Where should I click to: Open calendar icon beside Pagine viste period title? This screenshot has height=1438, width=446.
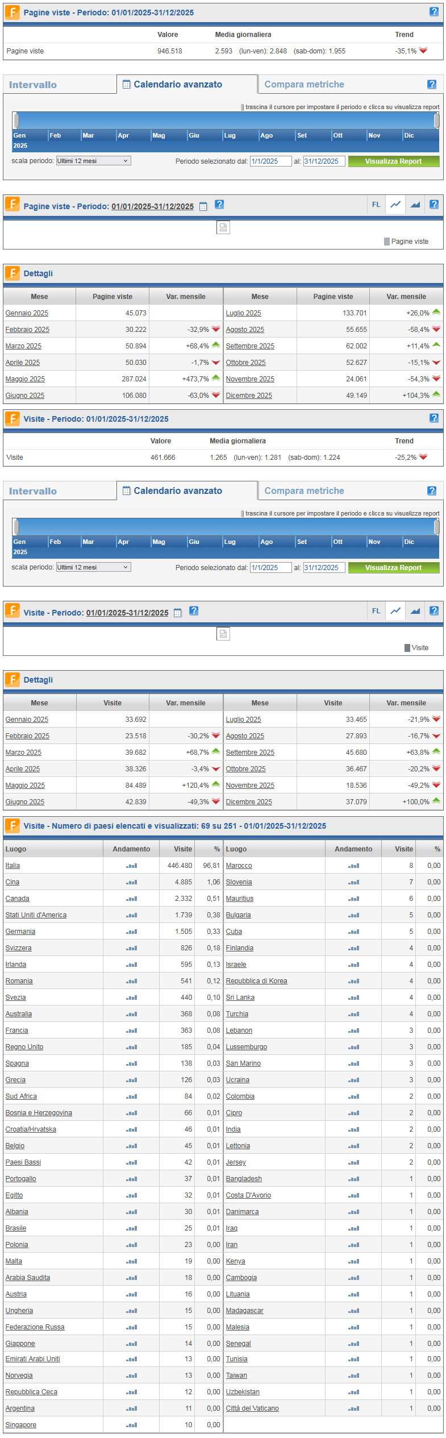[203, 206]
